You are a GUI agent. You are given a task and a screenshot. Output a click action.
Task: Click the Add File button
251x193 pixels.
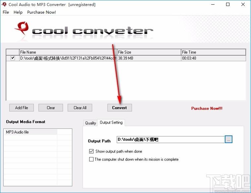tap(22, 108)
